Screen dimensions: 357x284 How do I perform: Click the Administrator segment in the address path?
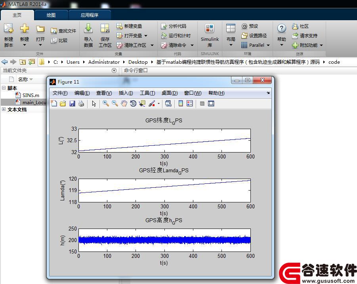104,62
